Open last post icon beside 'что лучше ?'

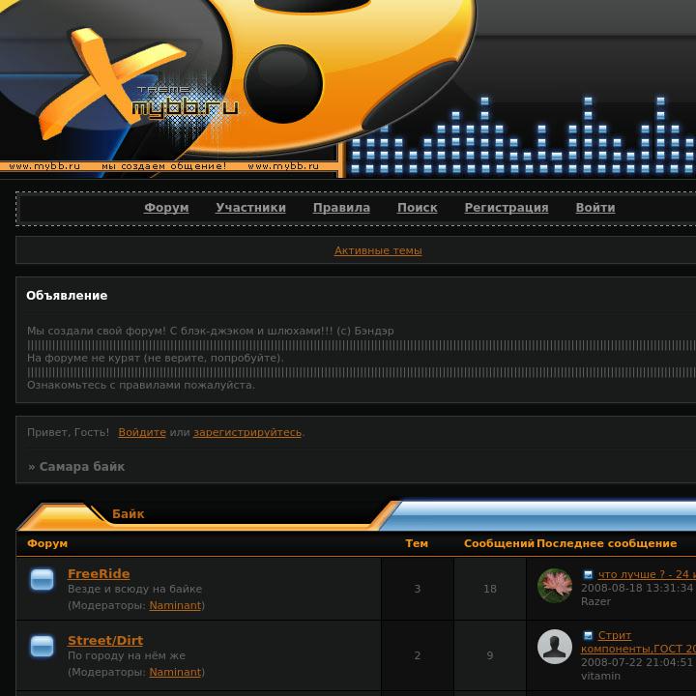588,574
